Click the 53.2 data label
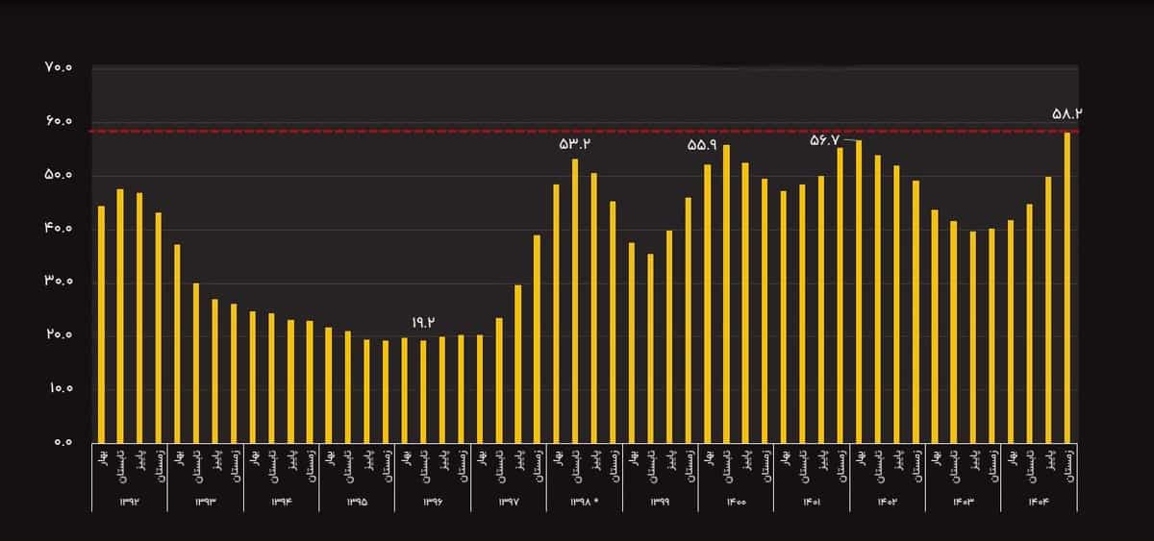Viewport: 1154px width, 541px height. coord(574,144)
